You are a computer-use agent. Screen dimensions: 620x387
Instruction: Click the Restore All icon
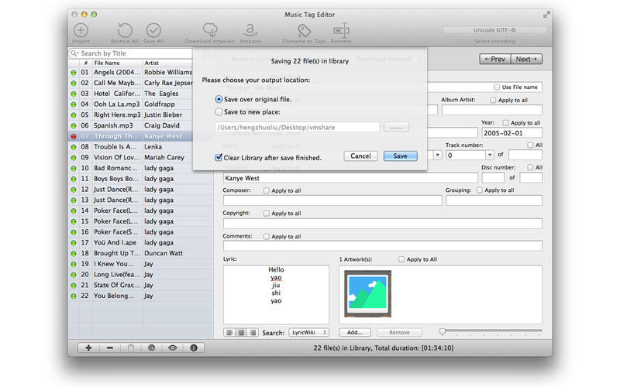125,31
